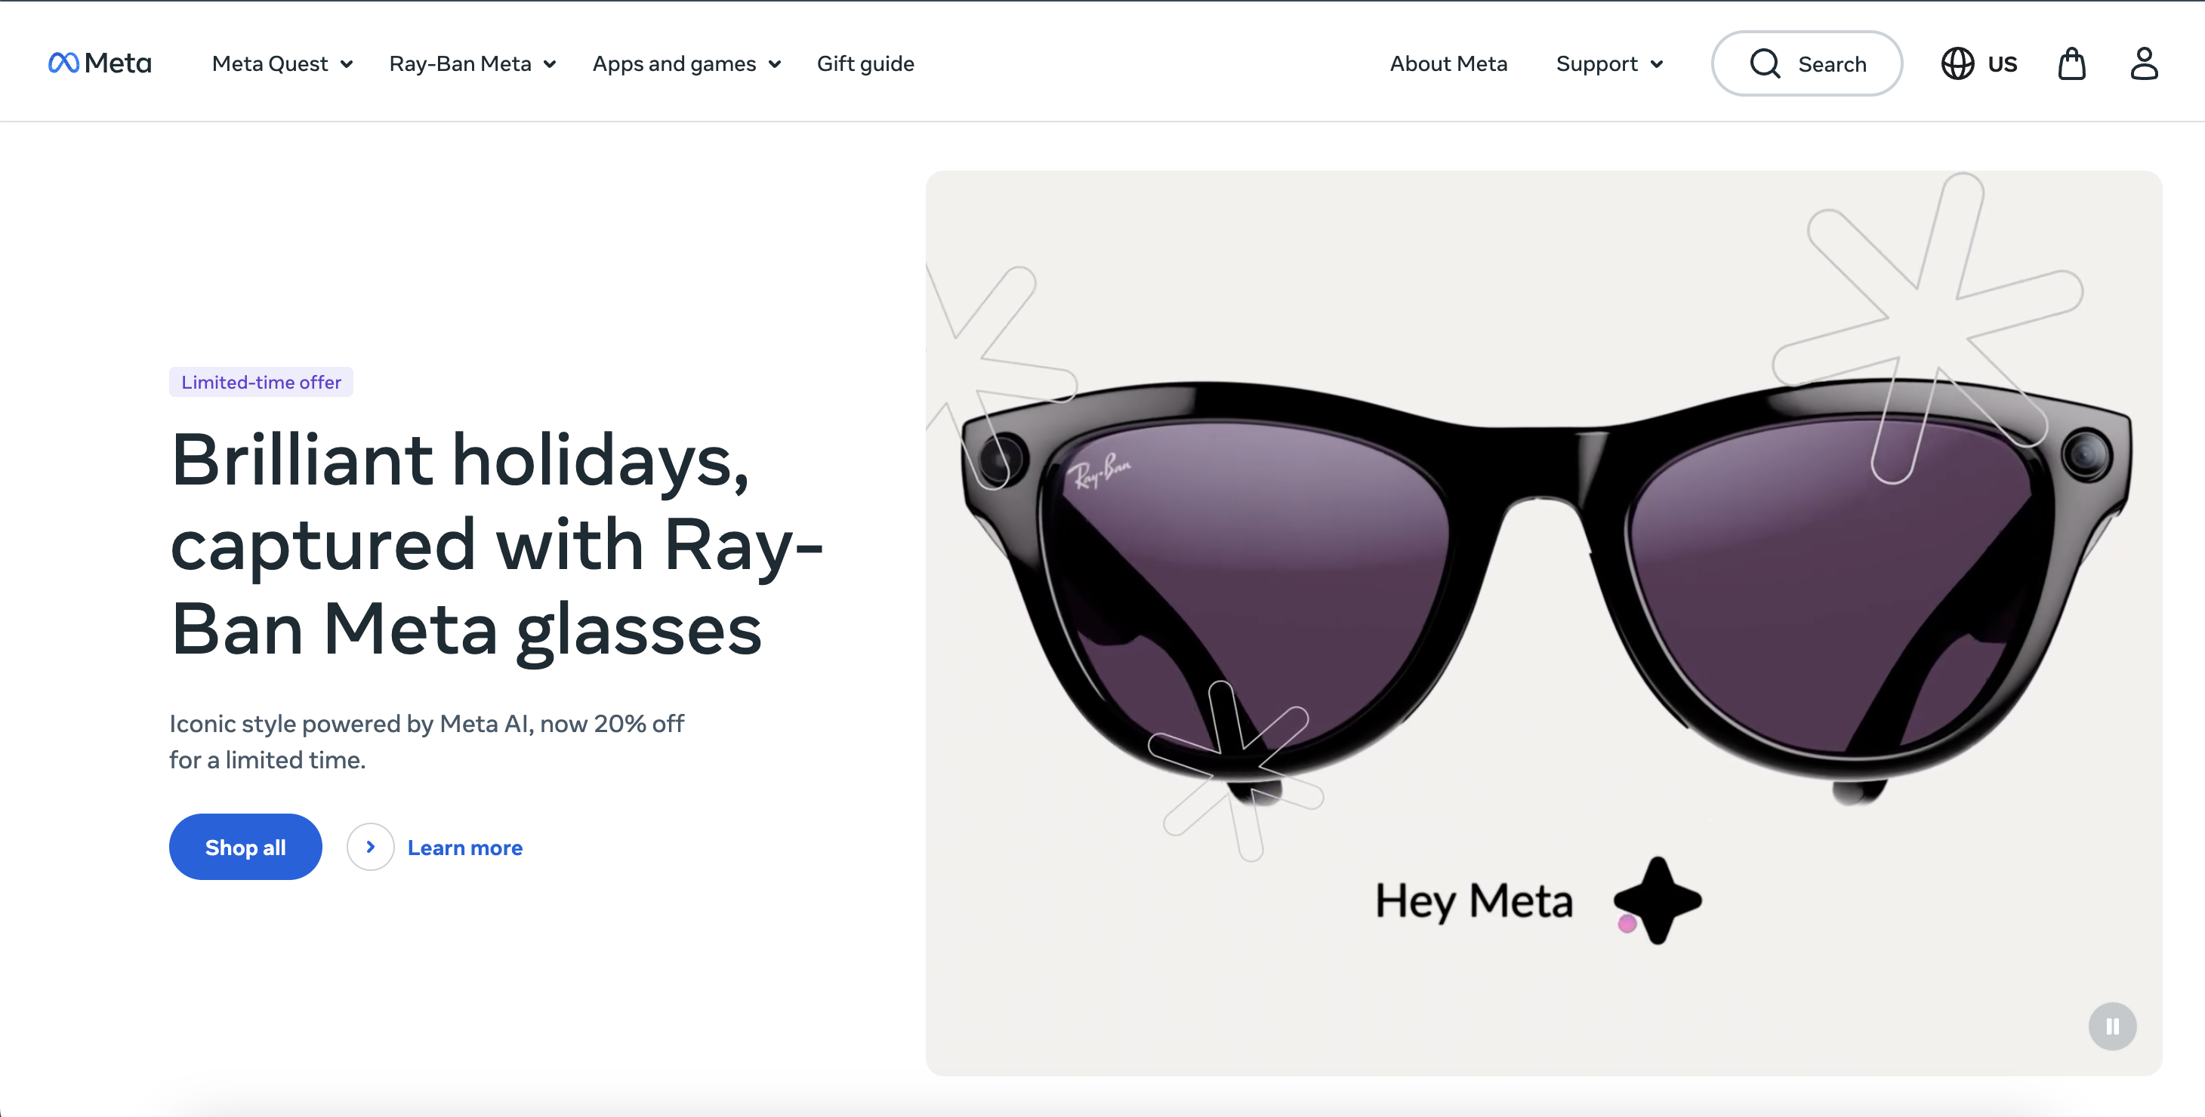Click the Search text field

pos(1833,64)
